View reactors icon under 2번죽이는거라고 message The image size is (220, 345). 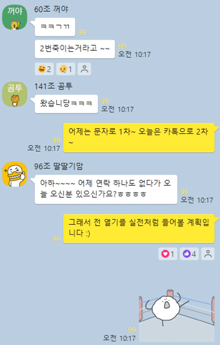(85, 69)
